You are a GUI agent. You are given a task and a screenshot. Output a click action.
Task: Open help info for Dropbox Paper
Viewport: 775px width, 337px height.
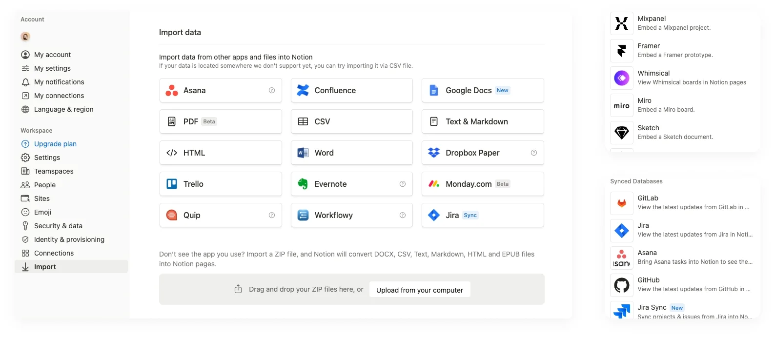(534, 153)
